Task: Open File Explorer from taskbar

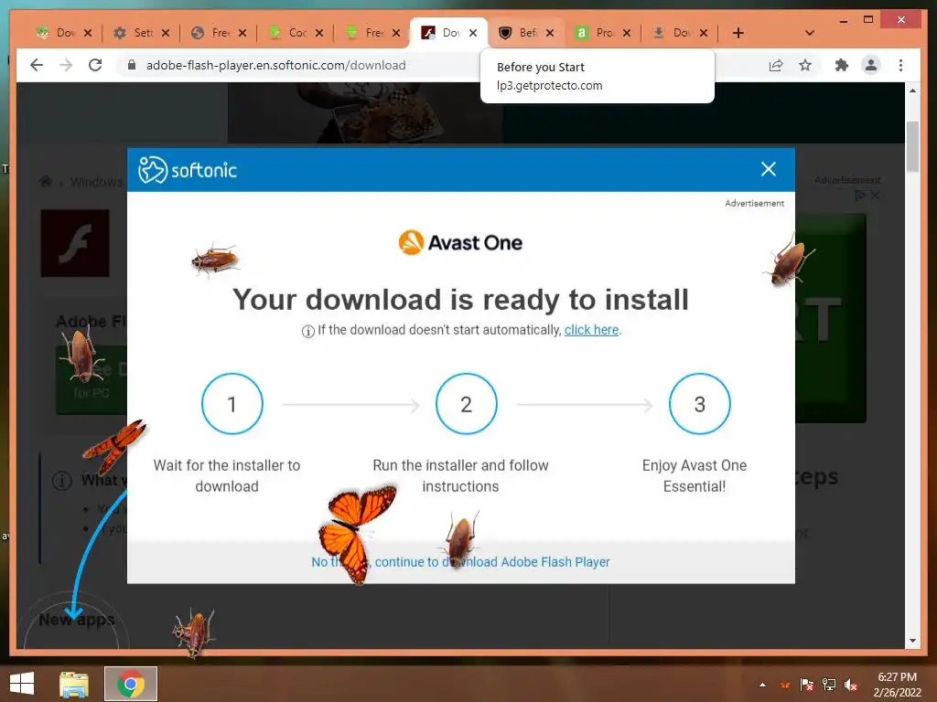Action: pyautogui.click(x=74, y=684)
